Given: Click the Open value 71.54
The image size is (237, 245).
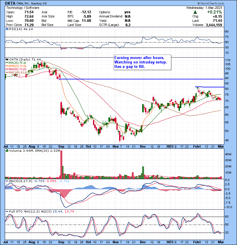Looking at the screenshot, I should (x=29, y=12).
